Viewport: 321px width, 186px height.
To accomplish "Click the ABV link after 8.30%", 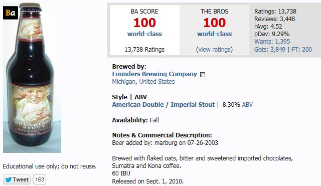I will pos(247,105).
